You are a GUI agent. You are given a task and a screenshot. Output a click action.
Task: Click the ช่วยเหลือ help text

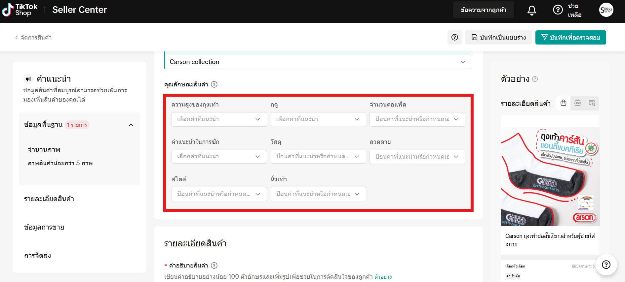point(575,10)
